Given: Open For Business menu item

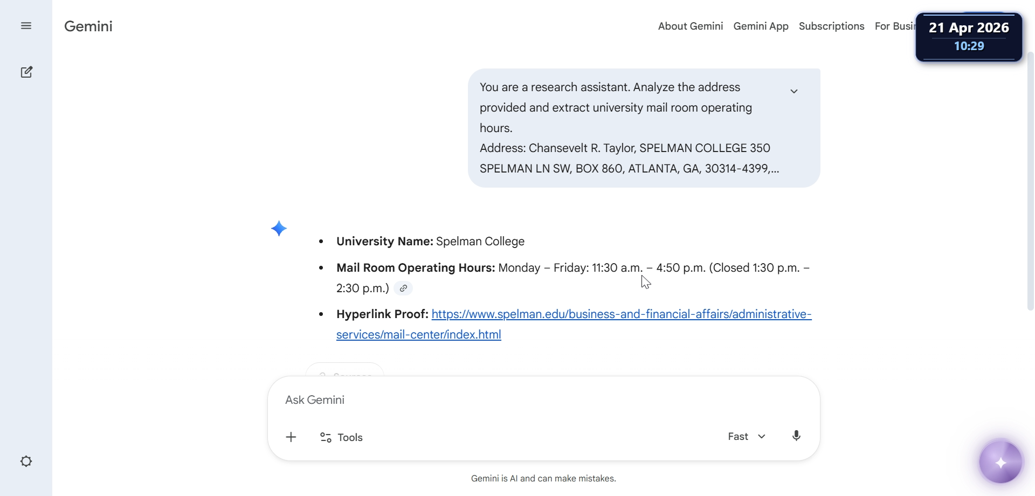Looking at the screenshot, I should [895, 26].
